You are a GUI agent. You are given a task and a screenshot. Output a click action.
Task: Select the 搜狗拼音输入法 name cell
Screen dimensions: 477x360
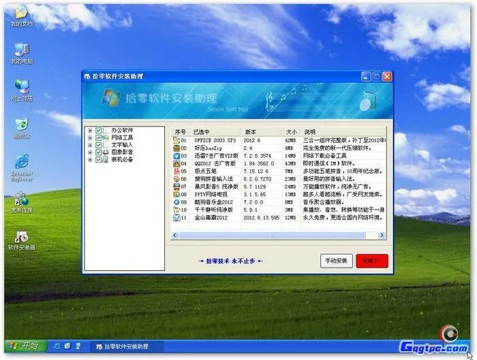tap(214, 179)
